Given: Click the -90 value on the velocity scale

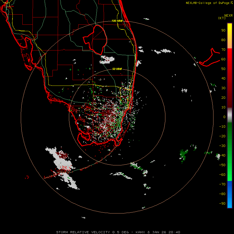Looking at the screenshot, I should tap(222, 204).
